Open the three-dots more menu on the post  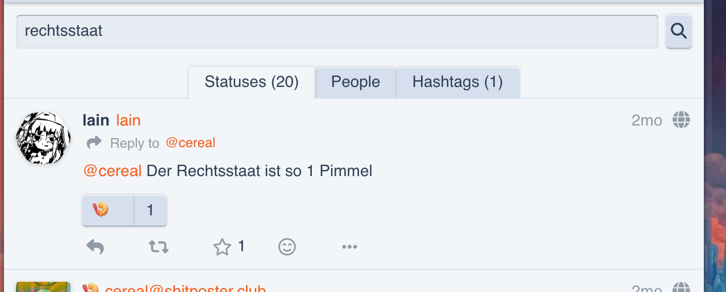tap(349, 247)
